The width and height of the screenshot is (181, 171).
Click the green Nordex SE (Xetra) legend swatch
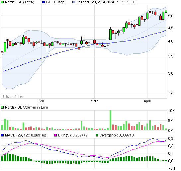click(x=2, y=2)
